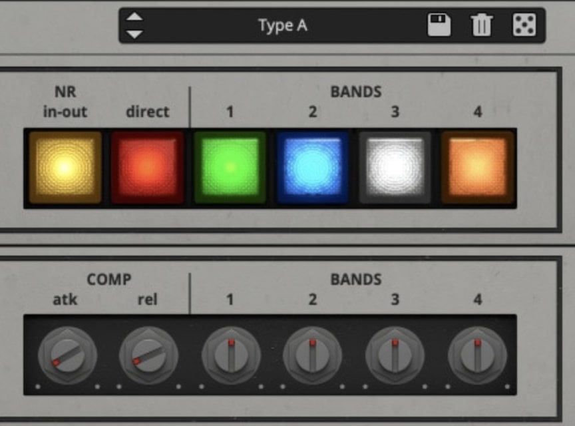575x426 pixels.
Task: Select previous preset with up arrow
Action: tap(134, 17)
